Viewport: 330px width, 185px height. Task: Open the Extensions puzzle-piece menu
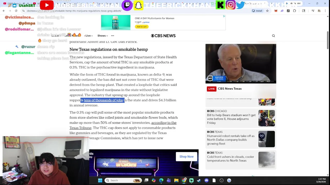tap(294, 11)
